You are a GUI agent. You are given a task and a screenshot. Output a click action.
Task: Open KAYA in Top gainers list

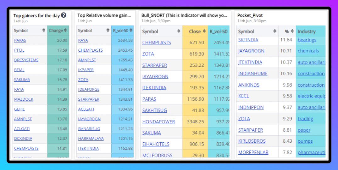pyautogui.click(x=19, y=89)
